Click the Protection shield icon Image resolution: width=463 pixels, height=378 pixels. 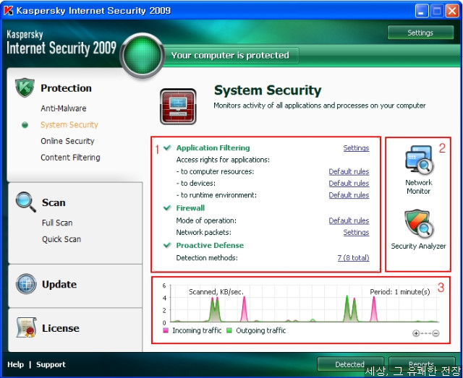(25, 87)
